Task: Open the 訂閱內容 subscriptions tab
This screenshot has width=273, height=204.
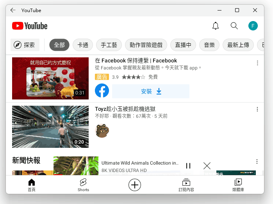Action: [x=186, y=185]
